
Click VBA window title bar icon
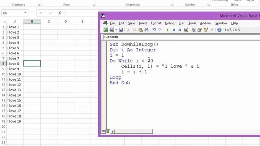[x=103, y=16]
